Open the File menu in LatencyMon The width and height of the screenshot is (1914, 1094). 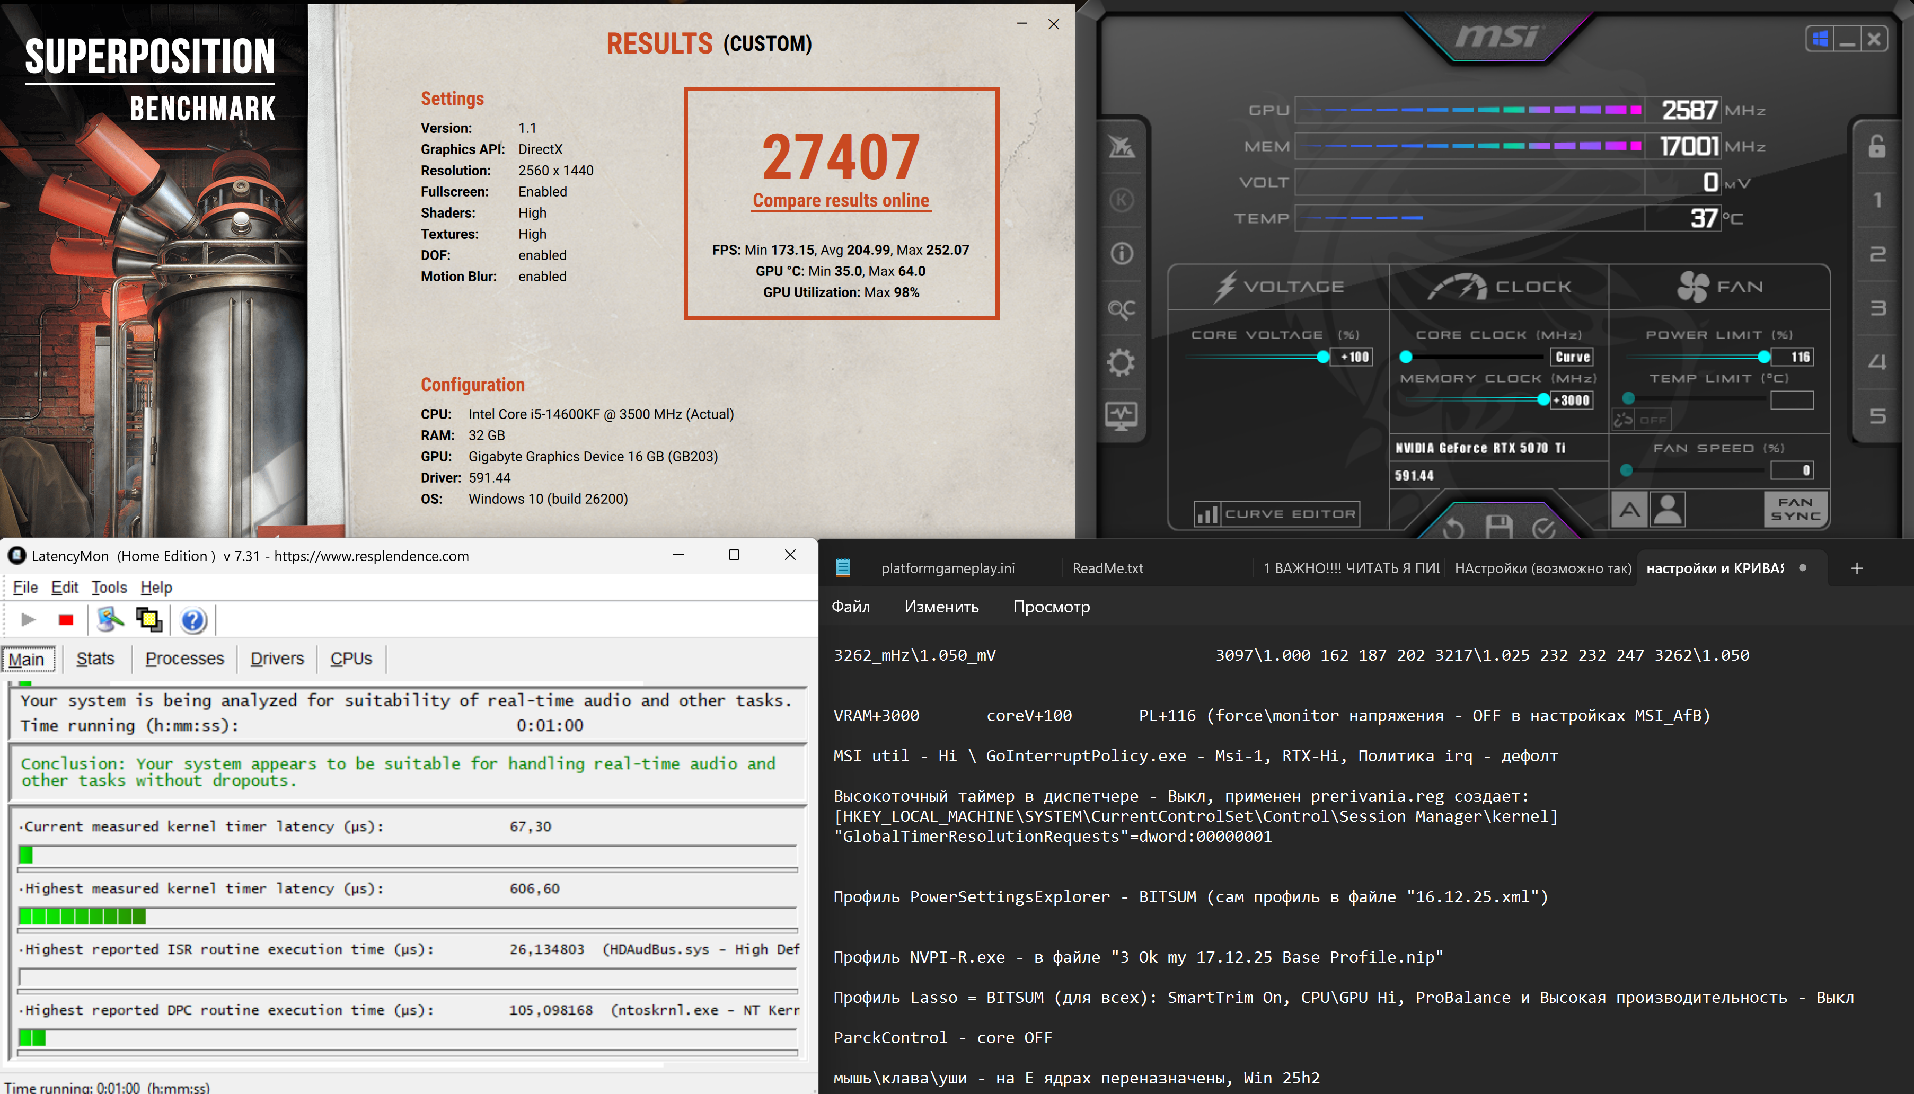[25, 588]
